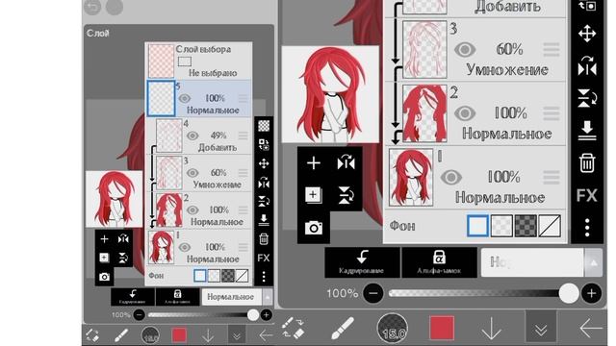Tap the brush-eraser swap icon in the enlarged bottom bar
This screenshot has height=346, width=616.
(x=293, y=328)
